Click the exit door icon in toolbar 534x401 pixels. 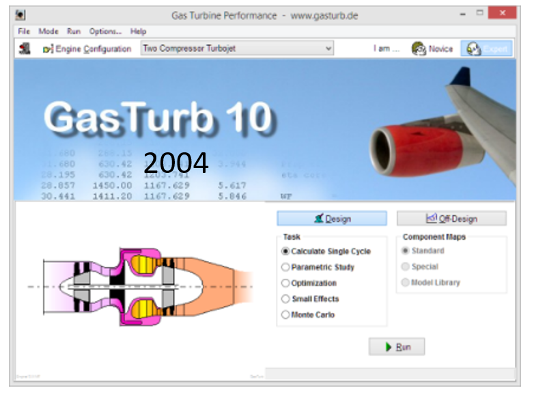click(x=25, y=49)
